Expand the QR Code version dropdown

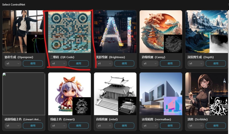[x=59, y=63]
